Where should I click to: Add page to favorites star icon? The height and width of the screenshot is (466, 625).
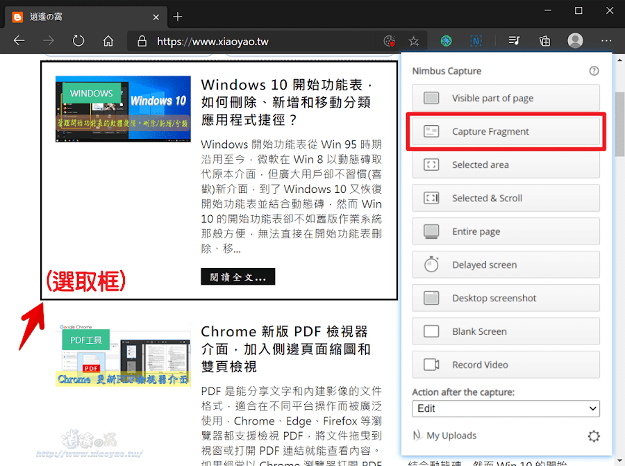tap(414, 41)
